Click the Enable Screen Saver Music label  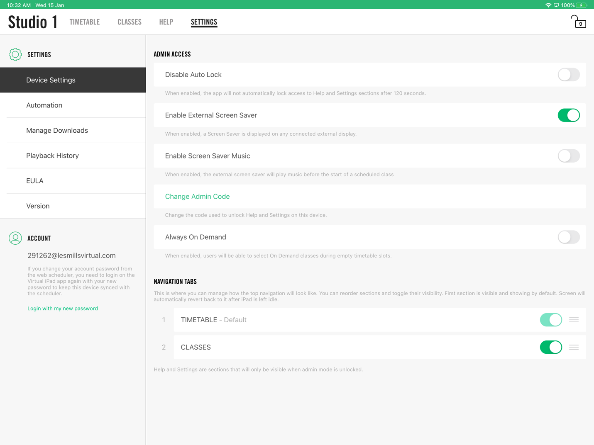point(208,156)
